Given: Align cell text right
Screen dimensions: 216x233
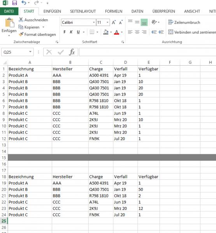Looking at the screenshot, I should (144, 32).
